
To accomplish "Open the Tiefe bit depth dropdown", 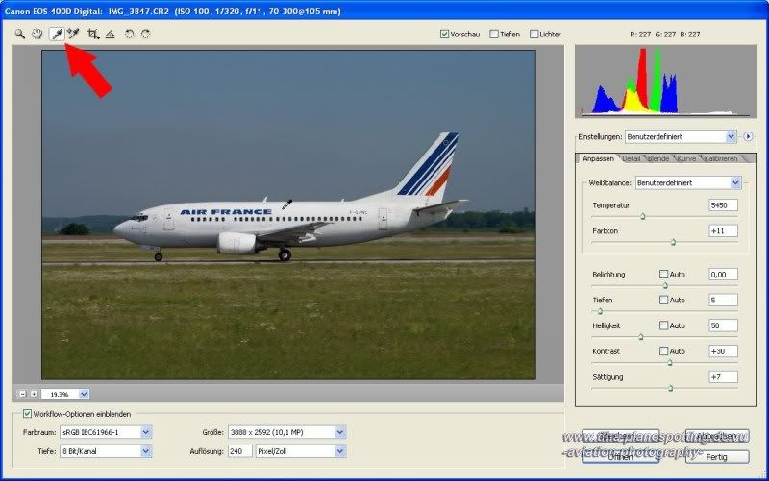I will pos(106,451).
